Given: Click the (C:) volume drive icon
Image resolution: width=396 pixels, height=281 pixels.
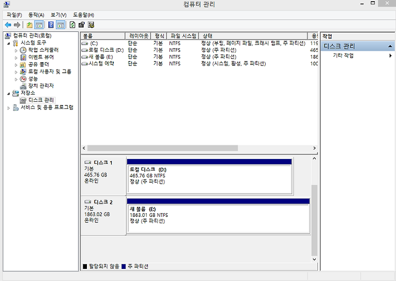Looking at the screenshot, I should (x=85, y=43).
